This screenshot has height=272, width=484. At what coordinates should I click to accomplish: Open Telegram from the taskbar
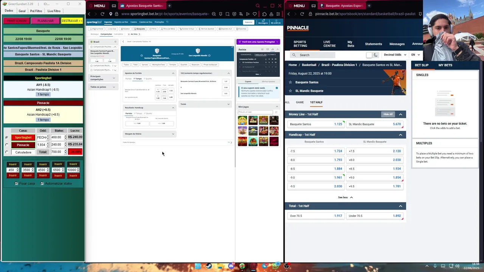[x=264, y=266]
